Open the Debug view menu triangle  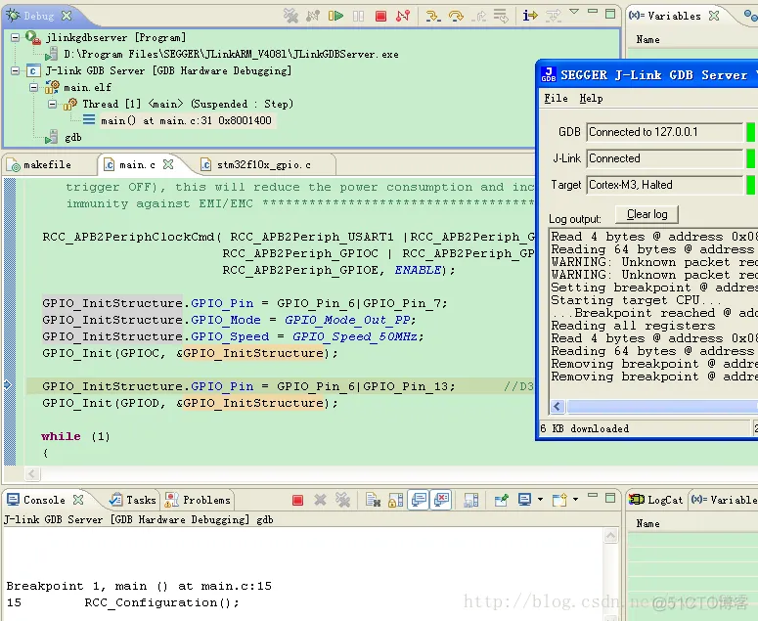[574, 12]
